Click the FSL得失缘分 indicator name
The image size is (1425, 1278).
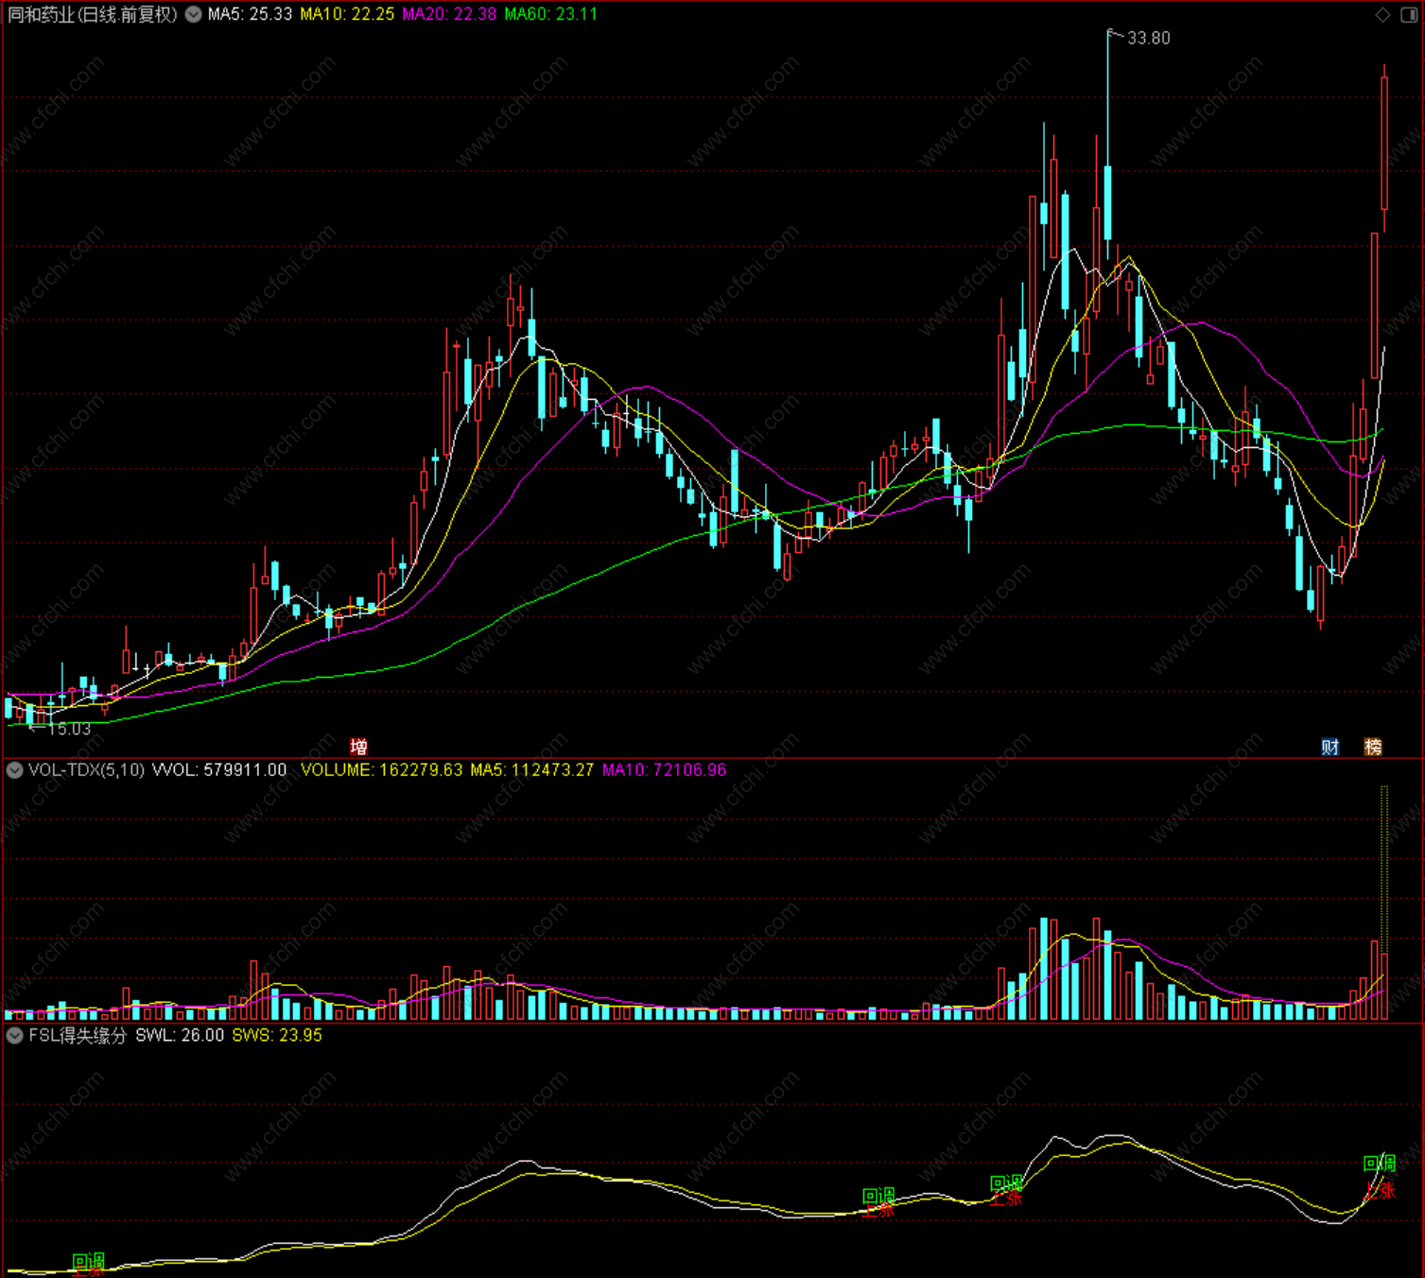coord(78,1035)
